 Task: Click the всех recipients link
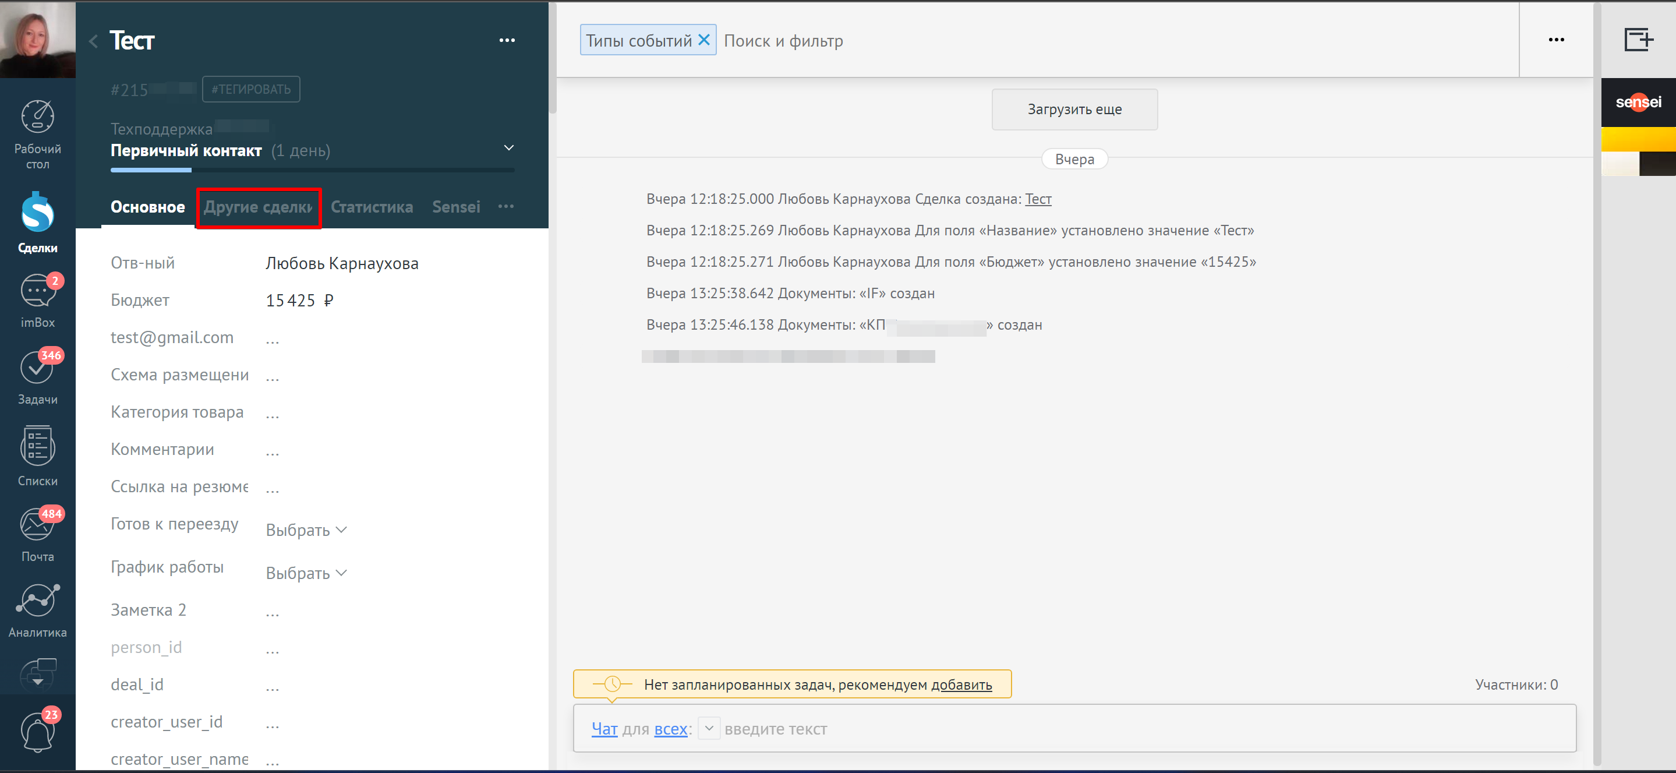tap(671, 729)
